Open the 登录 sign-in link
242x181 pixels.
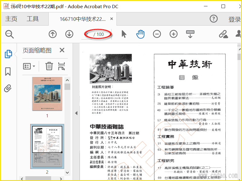[234, 19]
